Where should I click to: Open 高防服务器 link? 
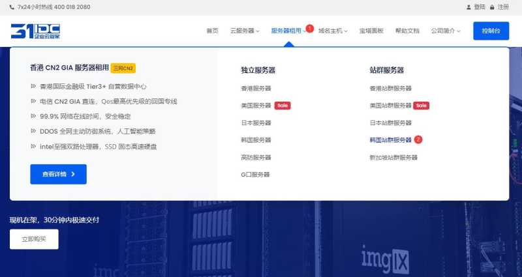pyautogui.click(x=256, y=157)
